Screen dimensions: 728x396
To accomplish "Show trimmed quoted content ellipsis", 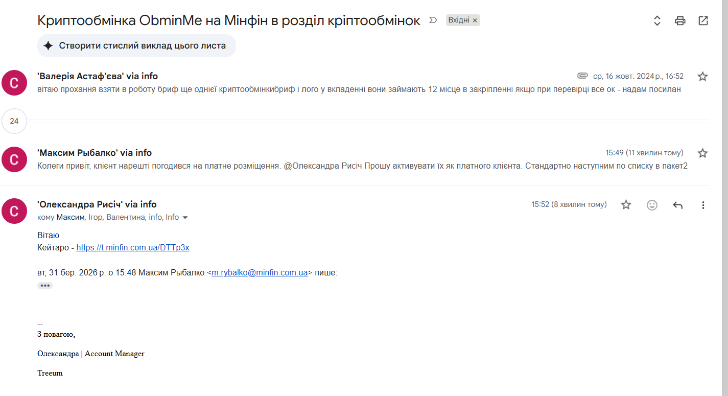I will 45,286.
